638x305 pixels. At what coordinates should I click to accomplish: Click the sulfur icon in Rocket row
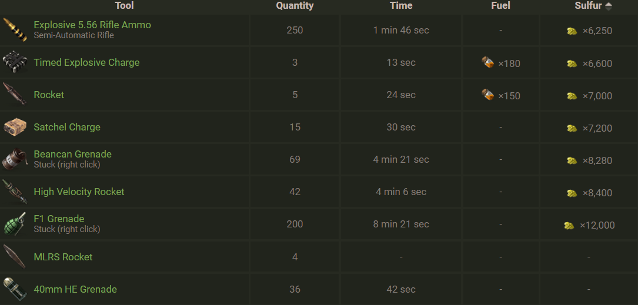[572, 96]
